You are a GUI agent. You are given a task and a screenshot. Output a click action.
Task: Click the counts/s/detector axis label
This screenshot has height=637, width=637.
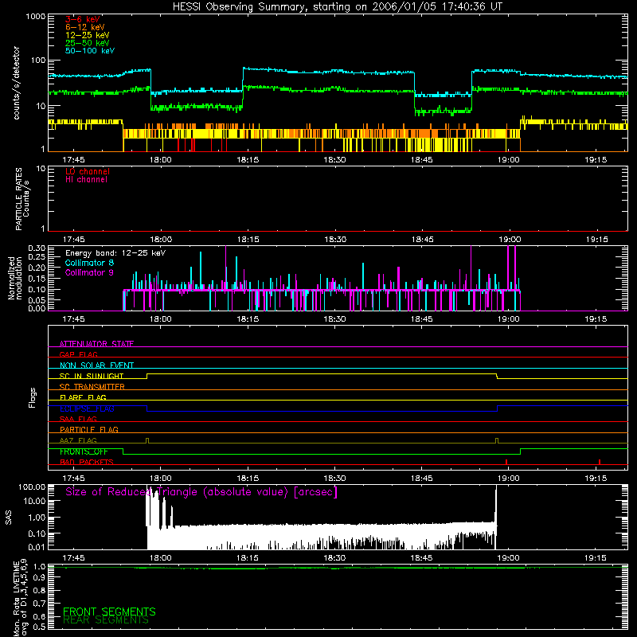(17, 83)
